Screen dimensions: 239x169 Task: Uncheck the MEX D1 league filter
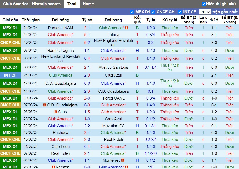[x=132, y=12]
